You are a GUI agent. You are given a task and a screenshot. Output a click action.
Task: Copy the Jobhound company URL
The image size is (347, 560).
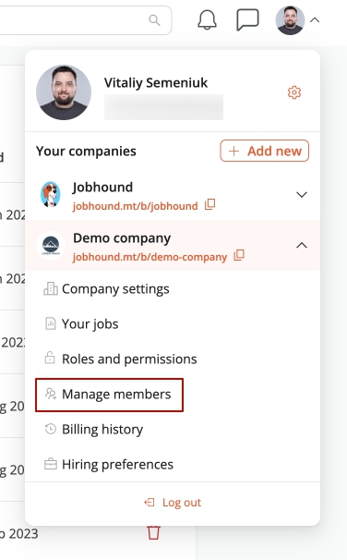[x=210, y=204]
